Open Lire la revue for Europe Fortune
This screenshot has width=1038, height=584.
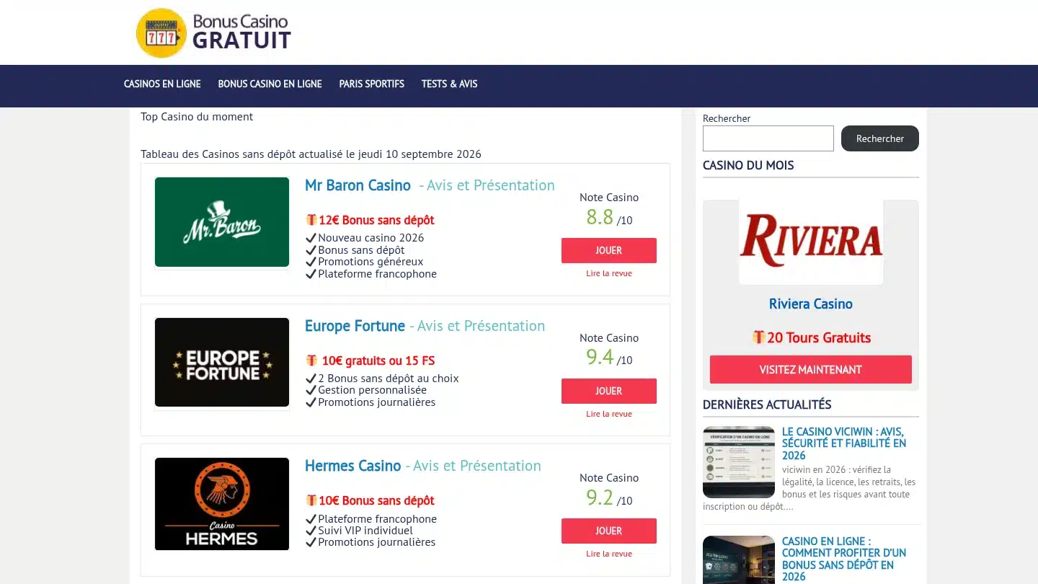609,414
